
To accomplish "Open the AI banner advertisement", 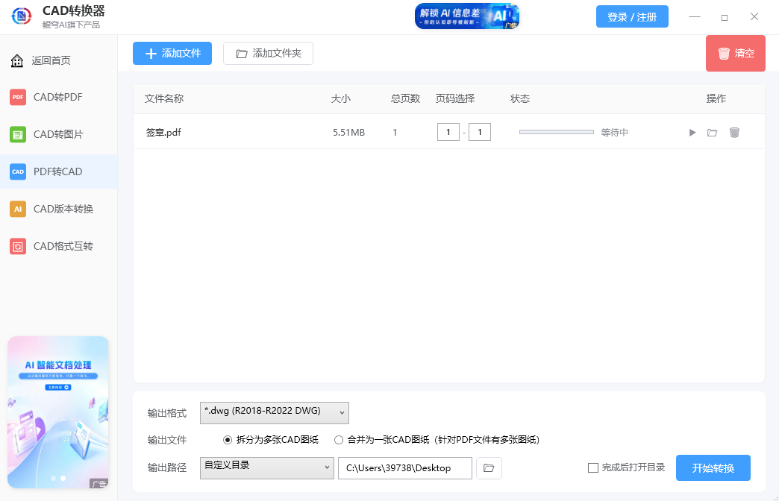I will pyautogui.click(x=466, y=16).
